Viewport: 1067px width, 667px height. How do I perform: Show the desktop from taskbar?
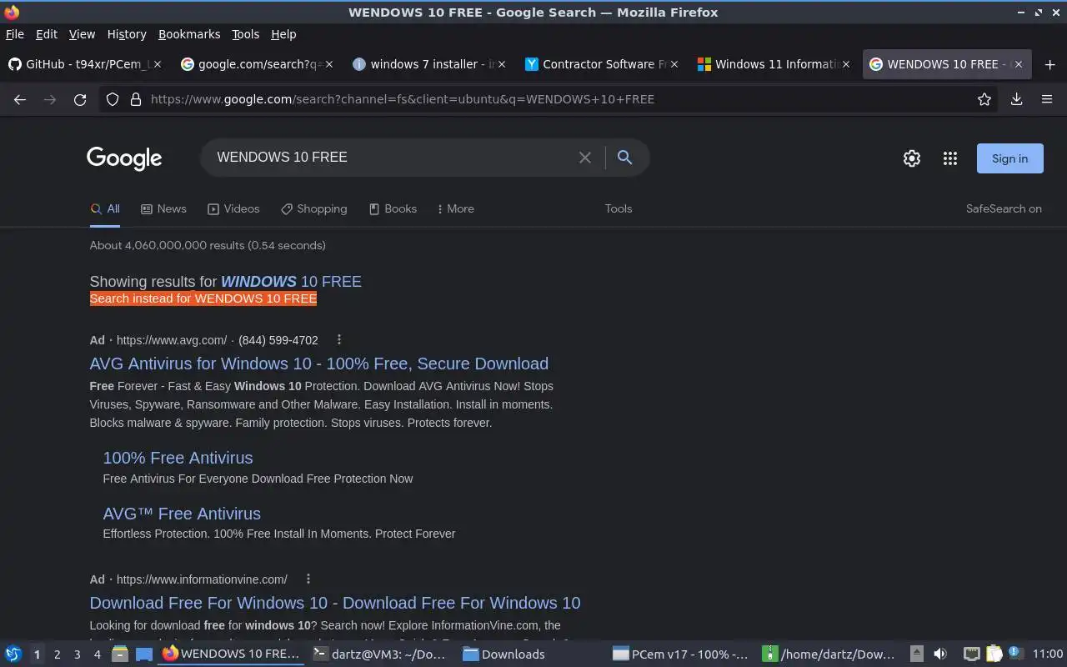(143, 654)
